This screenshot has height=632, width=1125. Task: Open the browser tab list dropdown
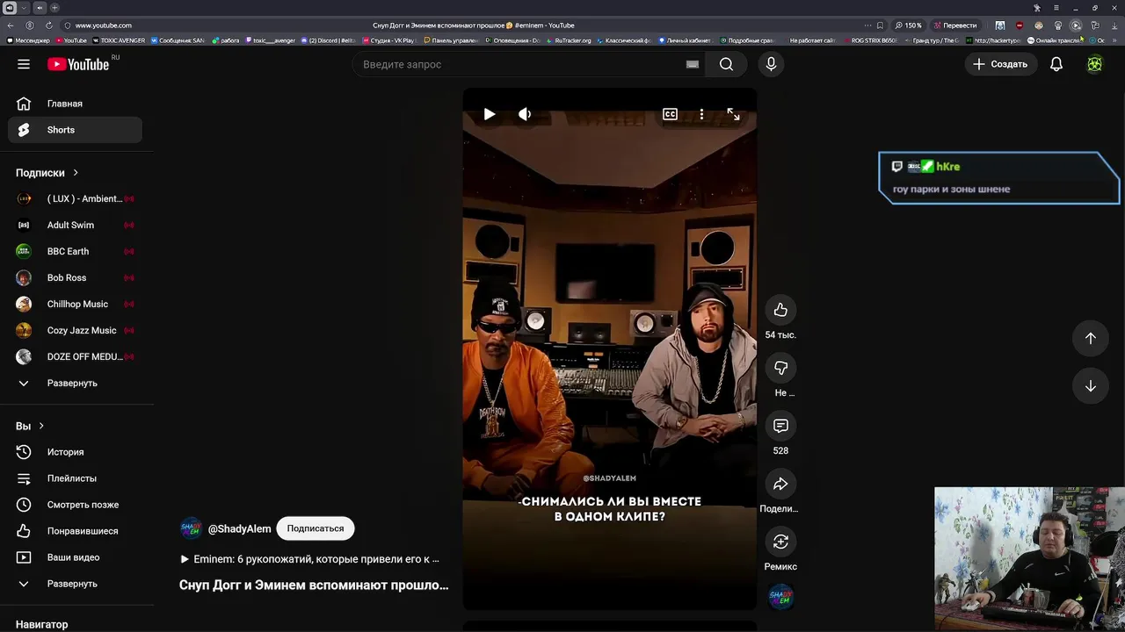point(25,8)
